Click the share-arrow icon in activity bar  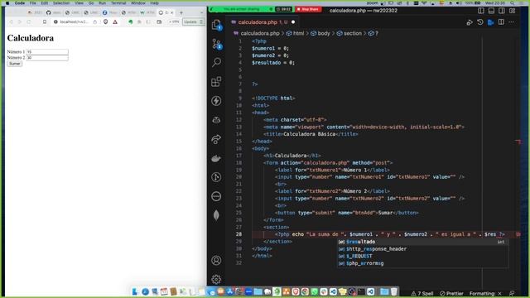[x=216, y=139]
